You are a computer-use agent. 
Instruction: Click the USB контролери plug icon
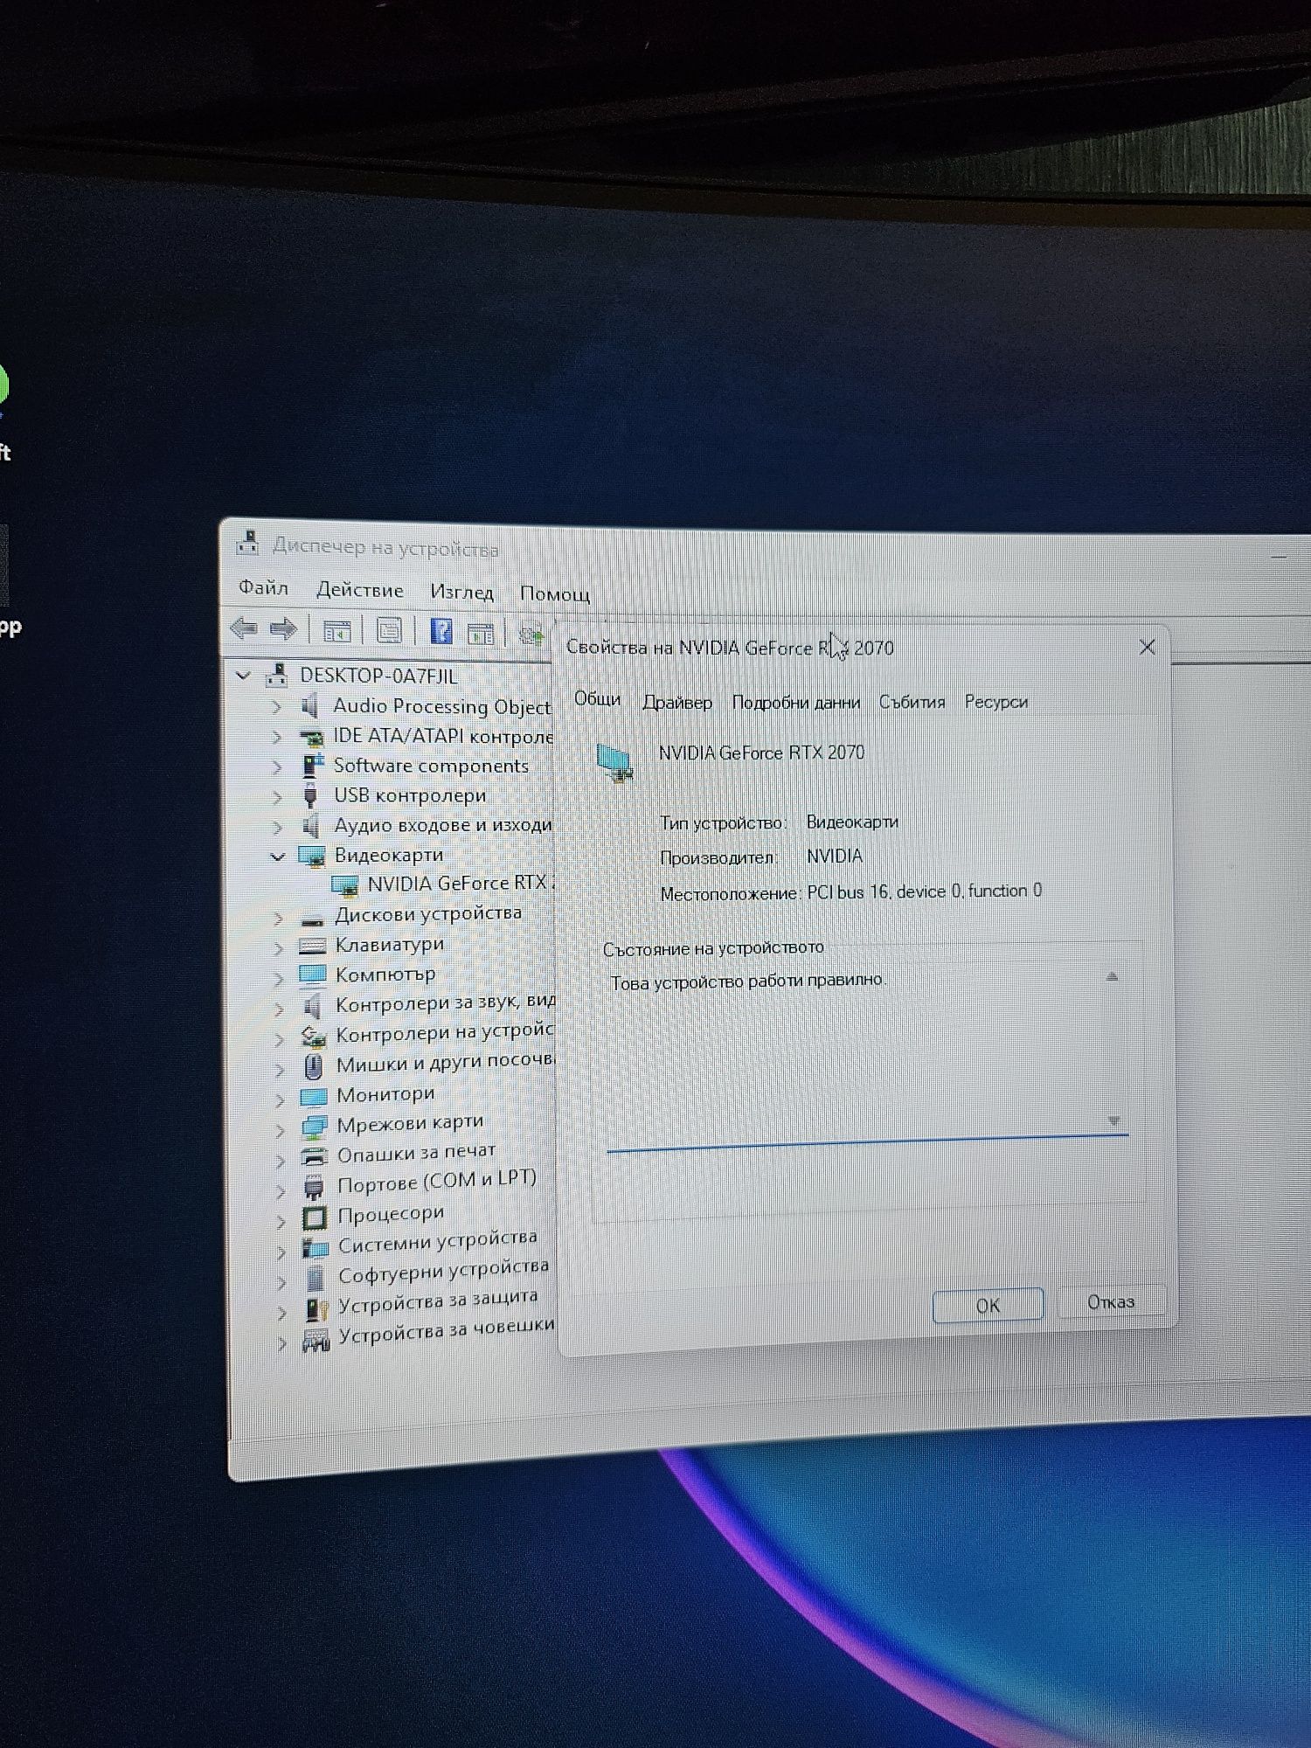point(310,795)
